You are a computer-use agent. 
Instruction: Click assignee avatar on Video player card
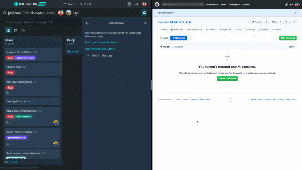point(56,122)
